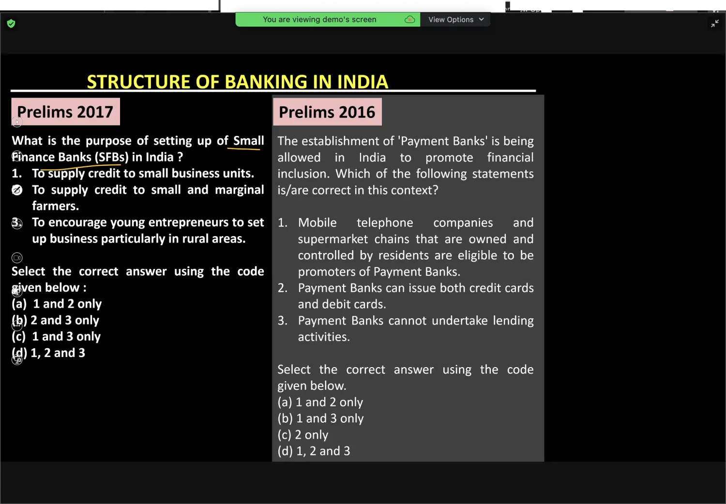
Task: Click the screen-with-X icon below option (d)
Action: [x=17, y=359]
